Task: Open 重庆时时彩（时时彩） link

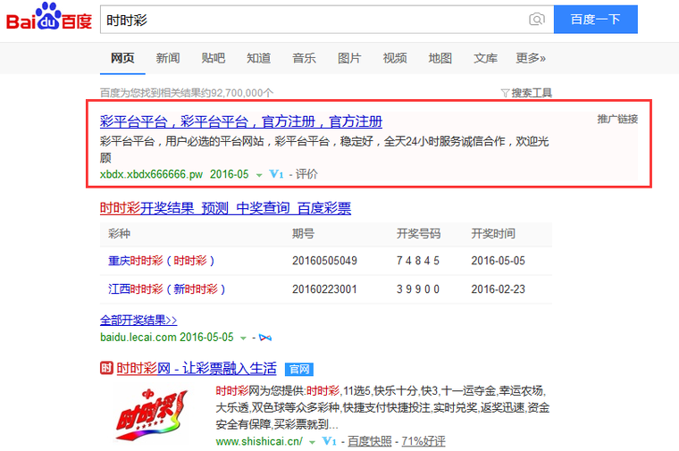Action: [x=162, y=261]
